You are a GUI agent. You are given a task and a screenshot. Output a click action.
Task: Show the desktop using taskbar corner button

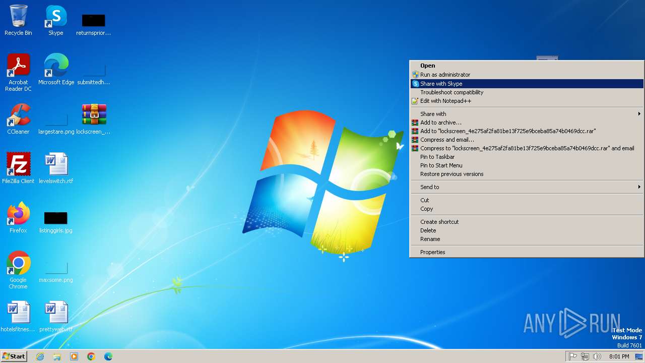click(639, 356)
